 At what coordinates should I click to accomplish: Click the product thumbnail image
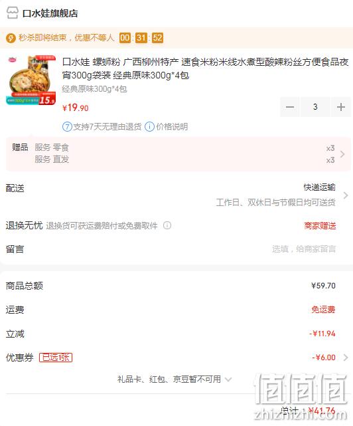(x=31, y=80)
